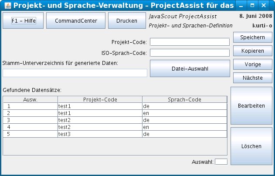Select table row 3 with test2 de
This screenshot has height=176, width=275.
tap(99, 120)
